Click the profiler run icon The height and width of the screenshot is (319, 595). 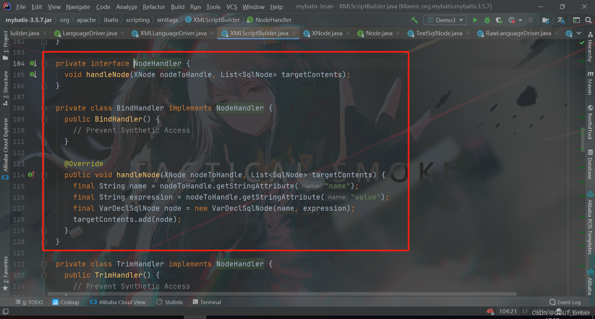pos(512,20)
